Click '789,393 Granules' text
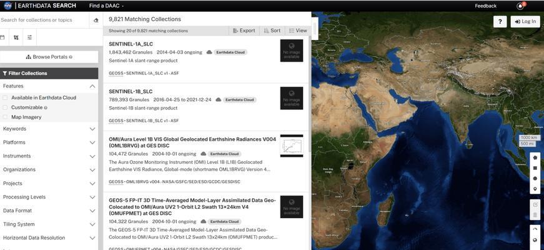The width and height of the screenshot is (544, 250). 129,99
